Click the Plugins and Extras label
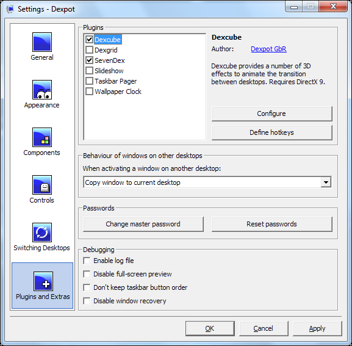 (x=43, y=297)
